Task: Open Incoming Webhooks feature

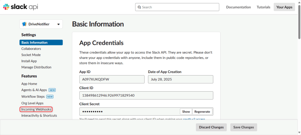Action: click(36, 109)
